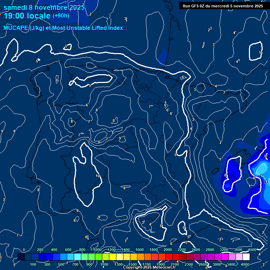Click legend value '700'
The width and height of the screenshot is (270, 270).
point(75,264)
